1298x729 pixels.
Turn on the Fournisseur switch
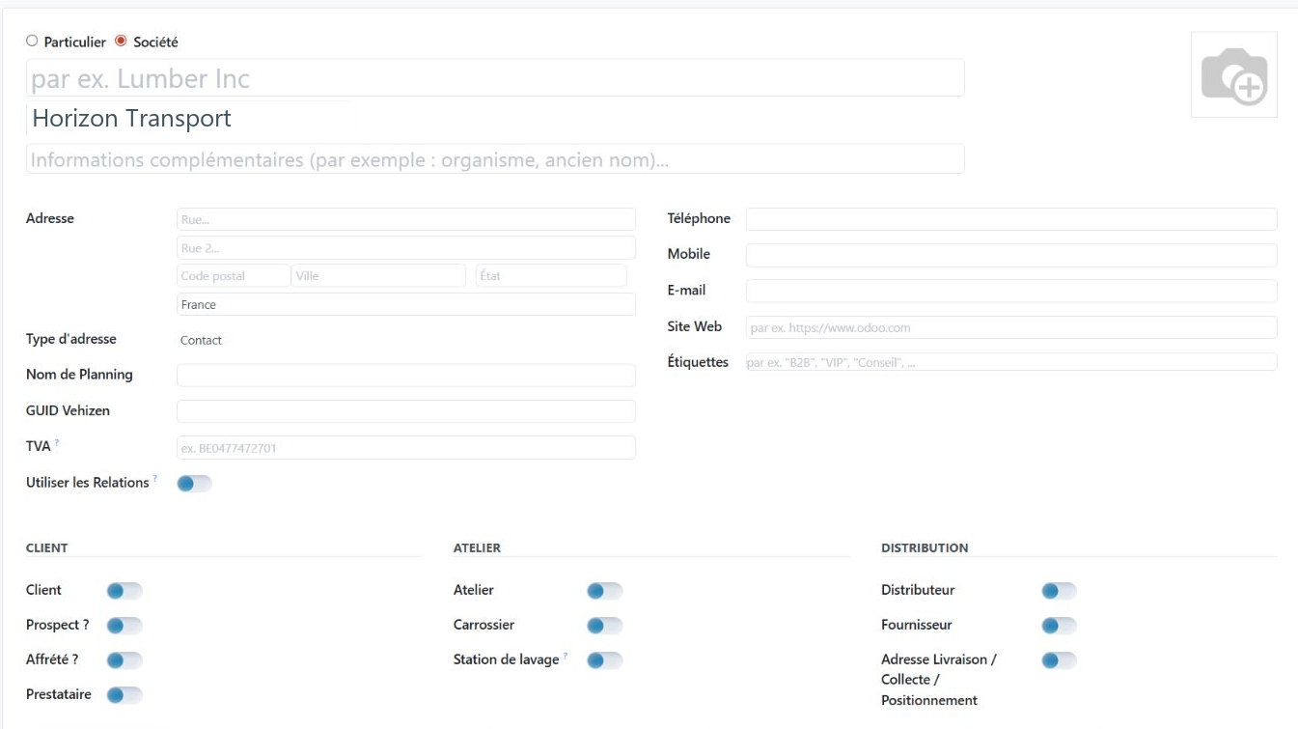(x=1059, y=626)
